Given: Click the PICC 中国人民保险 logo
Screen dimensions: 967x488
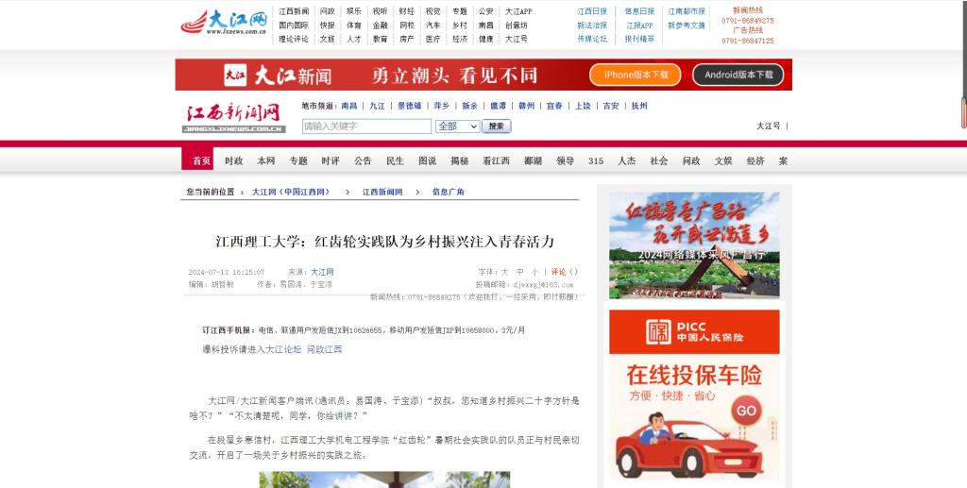Looking at the screenshot, I should (x=693, y=331).
